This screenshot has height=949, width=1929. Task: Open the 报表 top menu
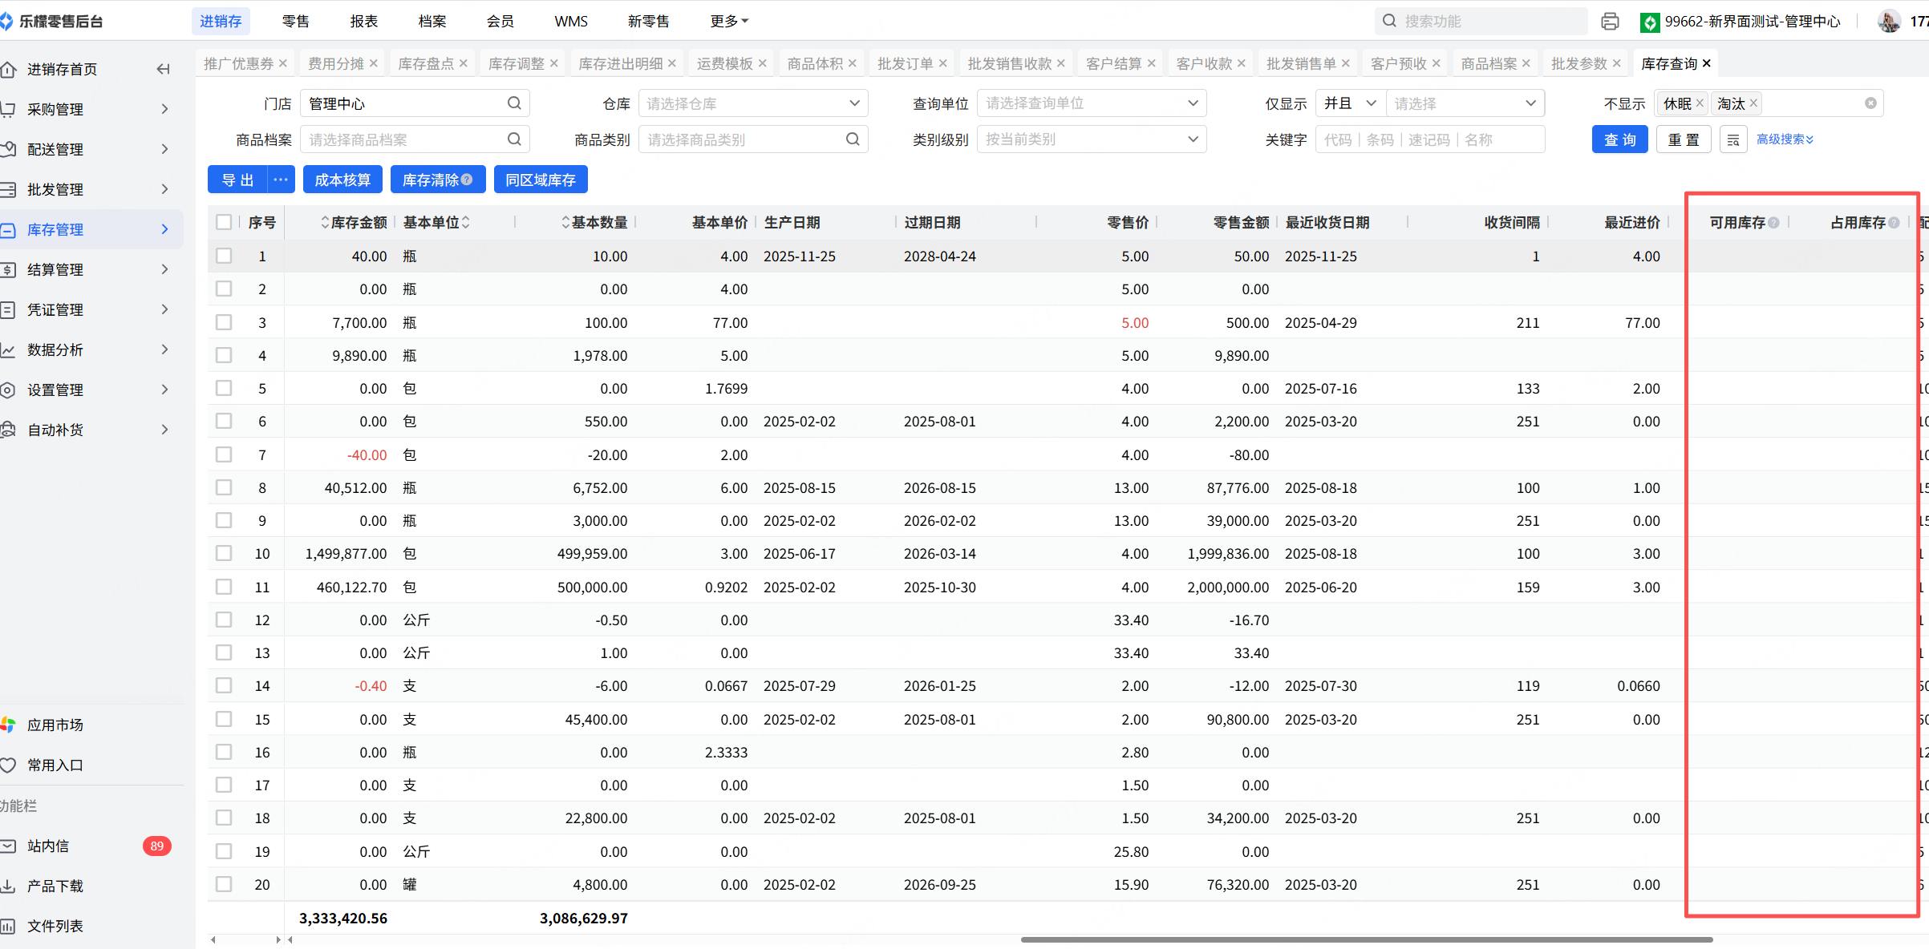click(363, 22)
